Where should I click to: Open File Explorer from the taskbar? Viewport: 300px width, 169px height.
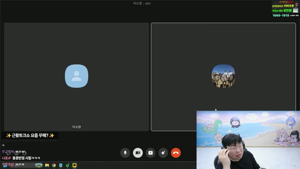click(47, 165)
